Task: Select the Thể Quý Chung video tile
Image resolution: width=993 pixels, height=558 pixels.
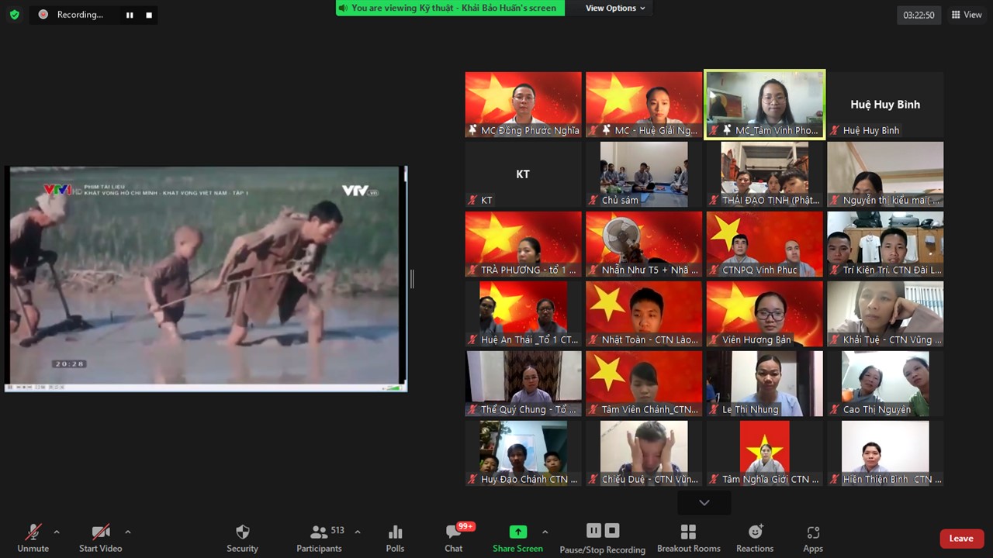Action: [523, 383]
